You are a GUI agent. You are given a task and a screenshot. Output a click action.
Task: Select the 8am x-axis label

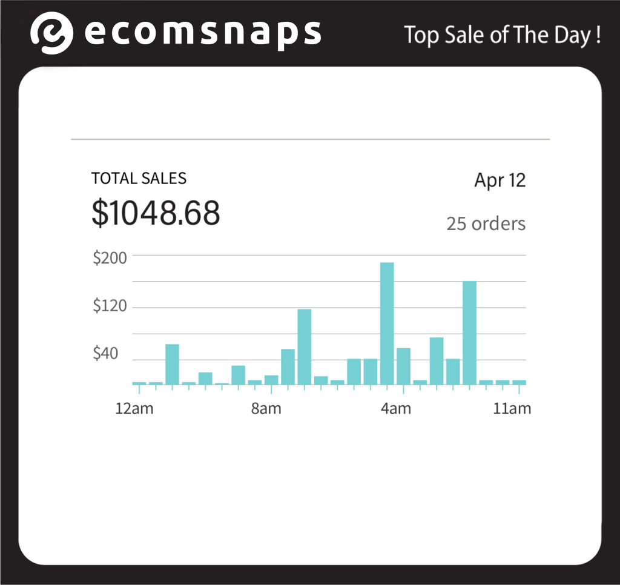tap(266, 408)
